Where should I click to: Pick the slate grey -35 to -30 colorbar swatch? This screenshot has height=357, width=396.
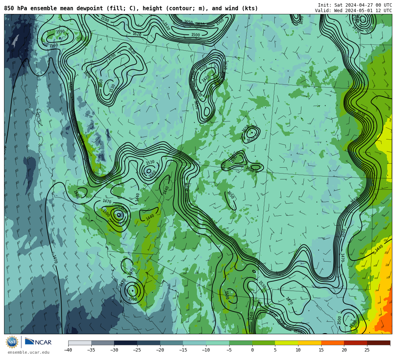pyautogui.click(x=103, y=343)
